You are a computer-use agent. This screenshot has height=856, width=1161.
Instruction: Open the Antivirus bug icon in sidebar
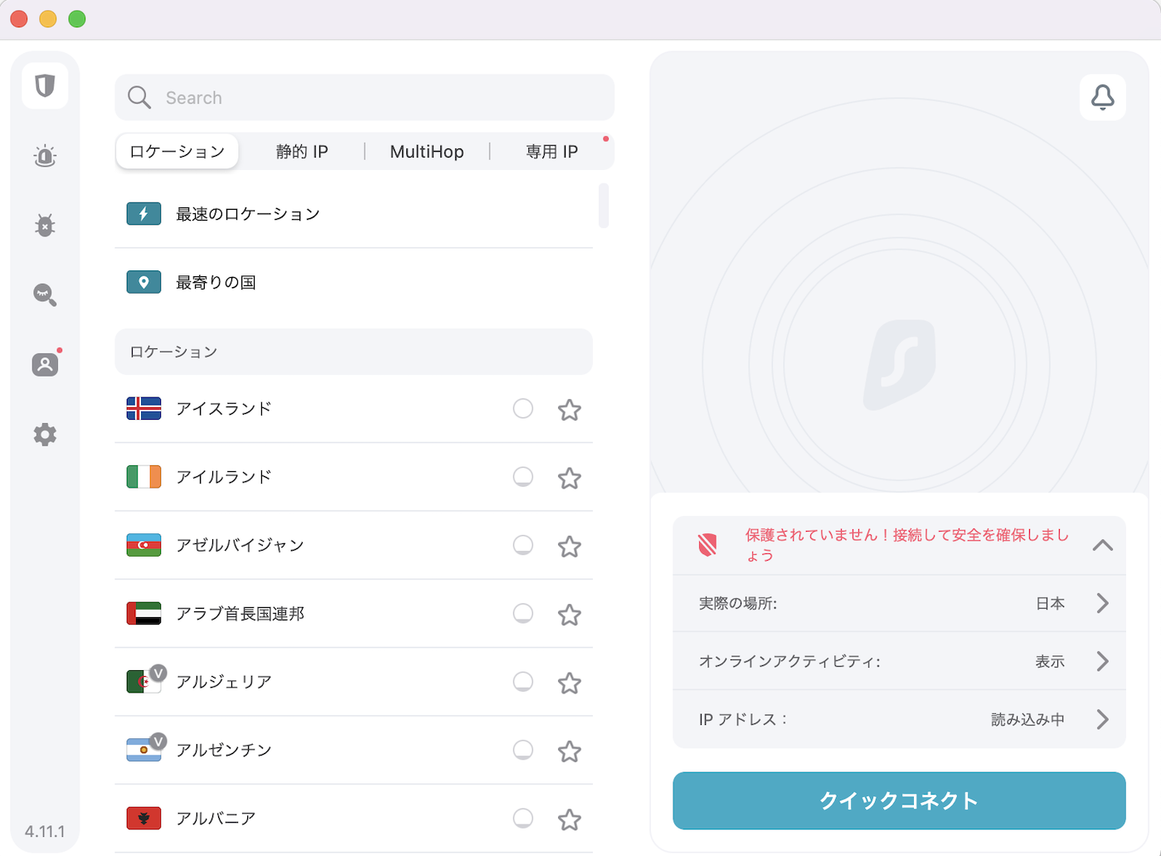point(45,225)
